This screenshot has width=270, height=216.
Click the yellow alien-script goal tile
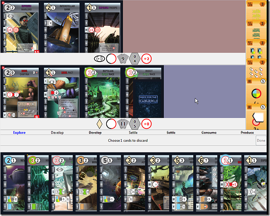coord(256,10)
